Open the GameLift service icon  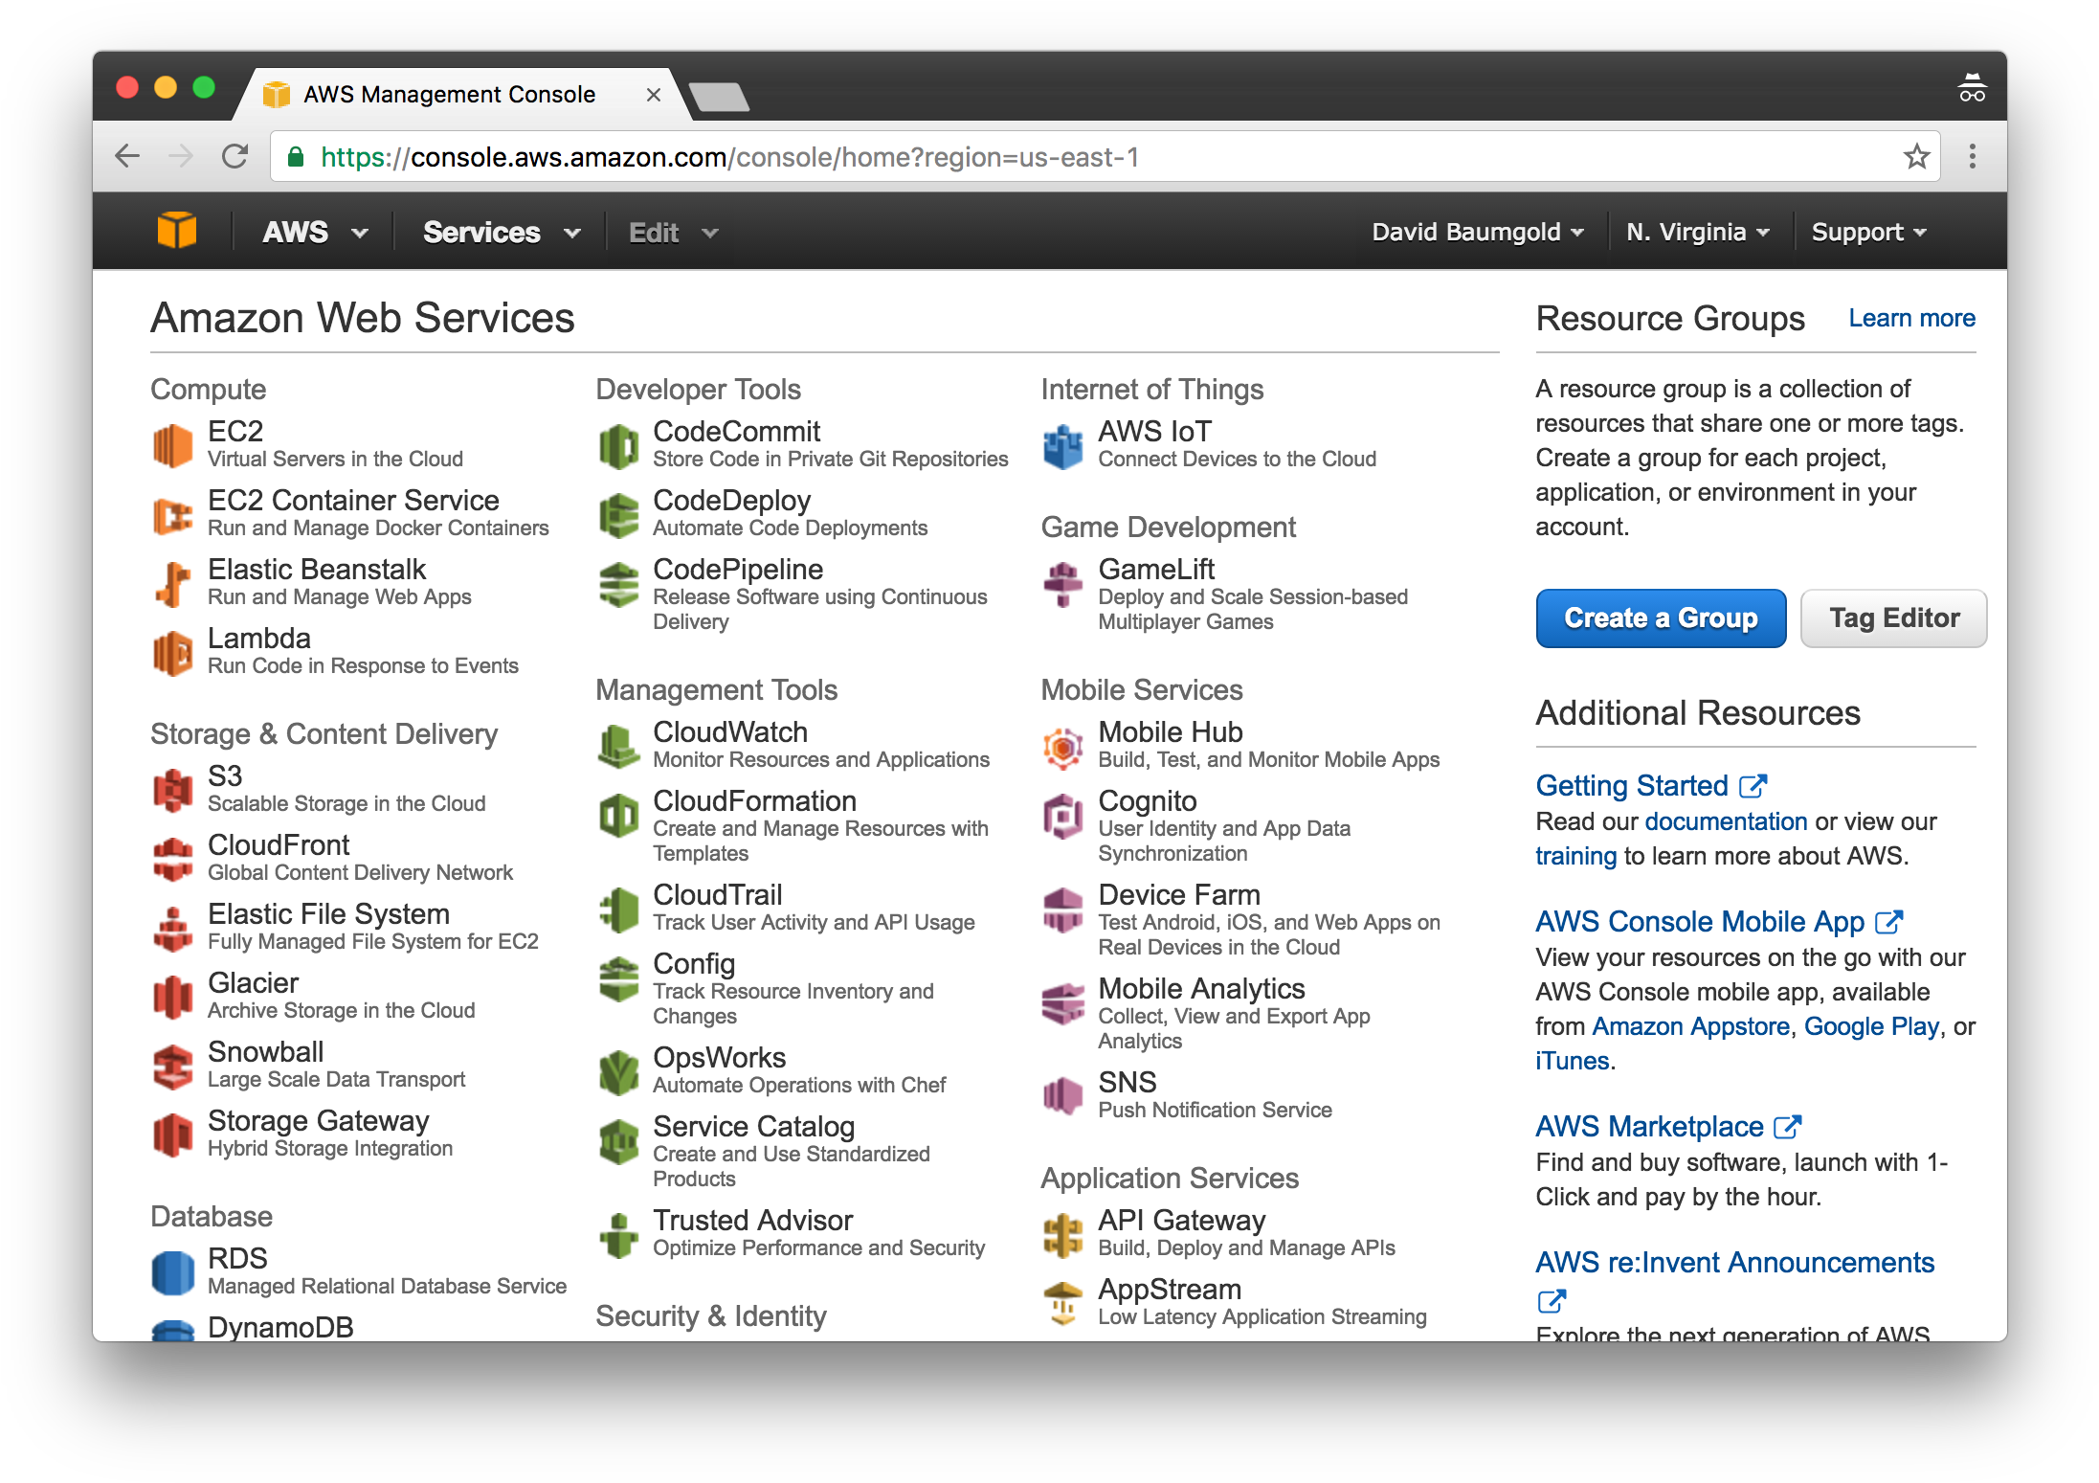1062,582
